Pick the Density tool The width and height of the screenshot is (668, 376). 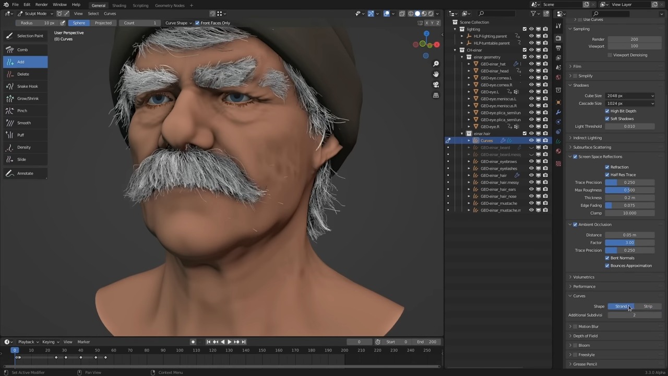tap(24, 147)
